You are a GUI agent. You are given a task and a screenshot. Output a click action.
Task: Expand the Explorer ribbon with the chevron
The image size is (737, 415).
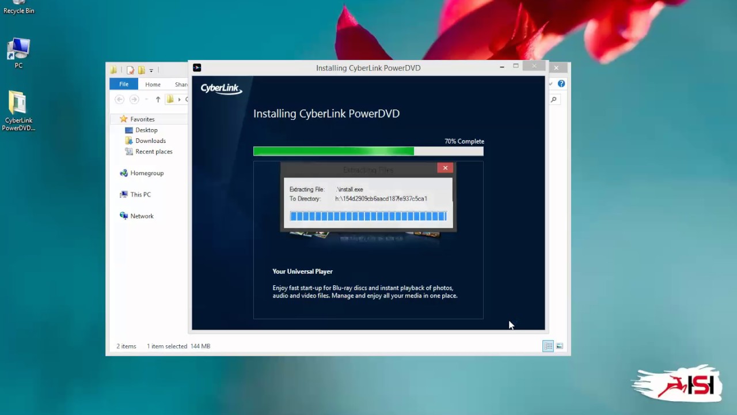click(x=551, y=84)
